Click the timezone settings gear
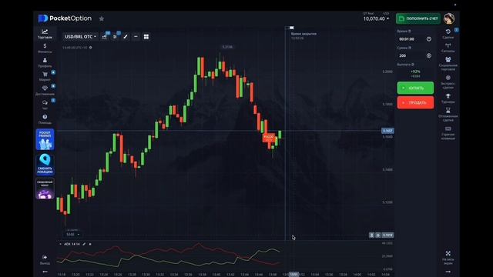The height and width of the screenshot is (277, 493). coord(91,48)
